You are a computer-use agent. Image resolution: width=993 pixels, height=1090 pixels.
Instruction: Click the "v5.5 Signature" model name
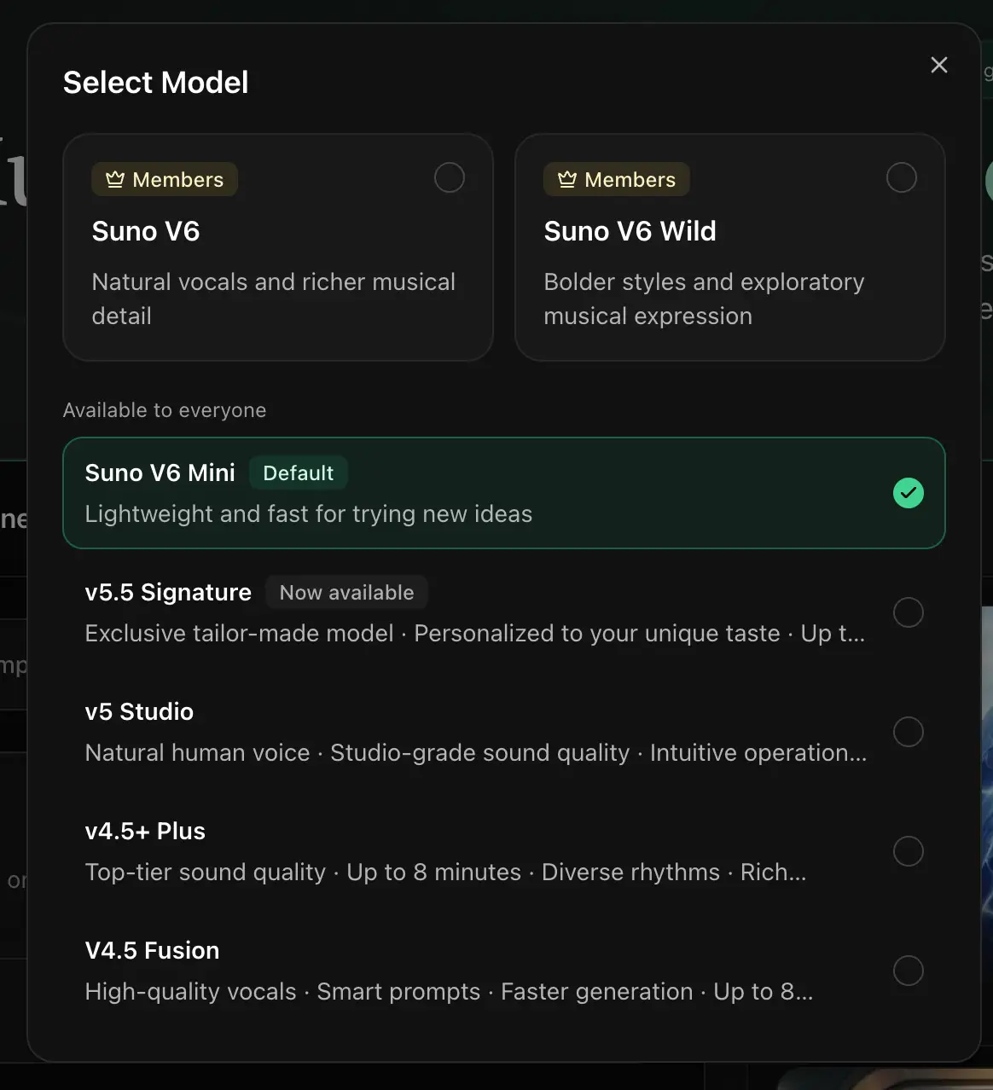tap(168, 593)
